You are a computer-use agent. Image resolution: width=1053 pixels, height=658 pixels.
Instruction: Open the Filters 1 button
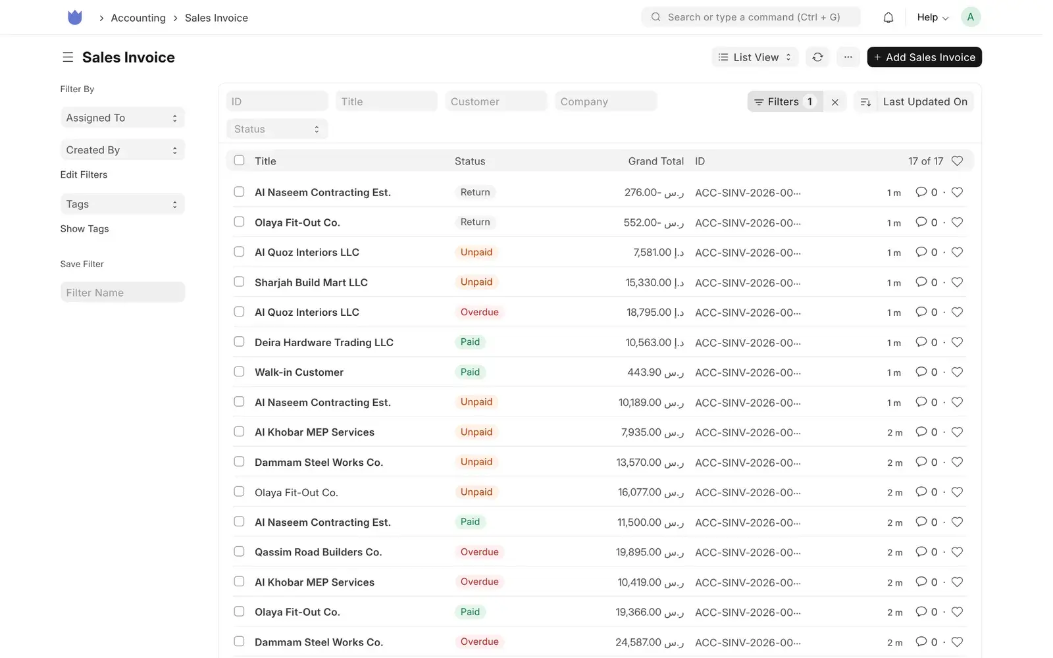784,102
